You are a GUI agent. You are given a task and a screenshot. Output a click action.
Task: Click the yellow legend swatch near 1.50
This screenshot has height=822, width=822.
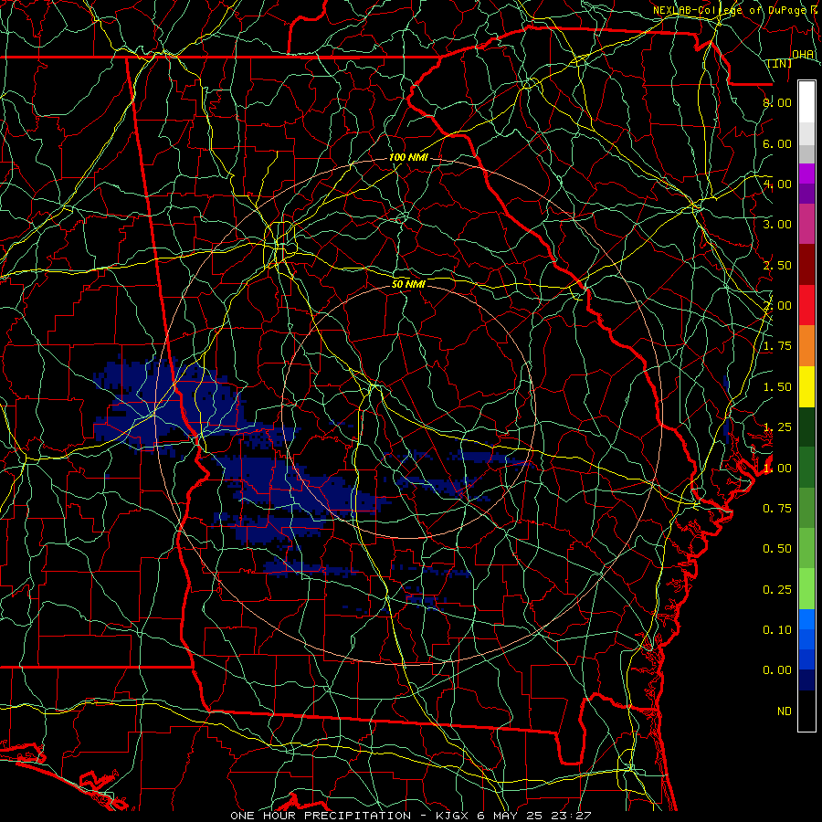806,386
